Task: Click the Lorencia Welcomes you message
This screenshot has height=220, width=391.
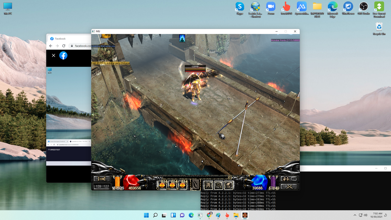Action: click(x=103, y=46)
